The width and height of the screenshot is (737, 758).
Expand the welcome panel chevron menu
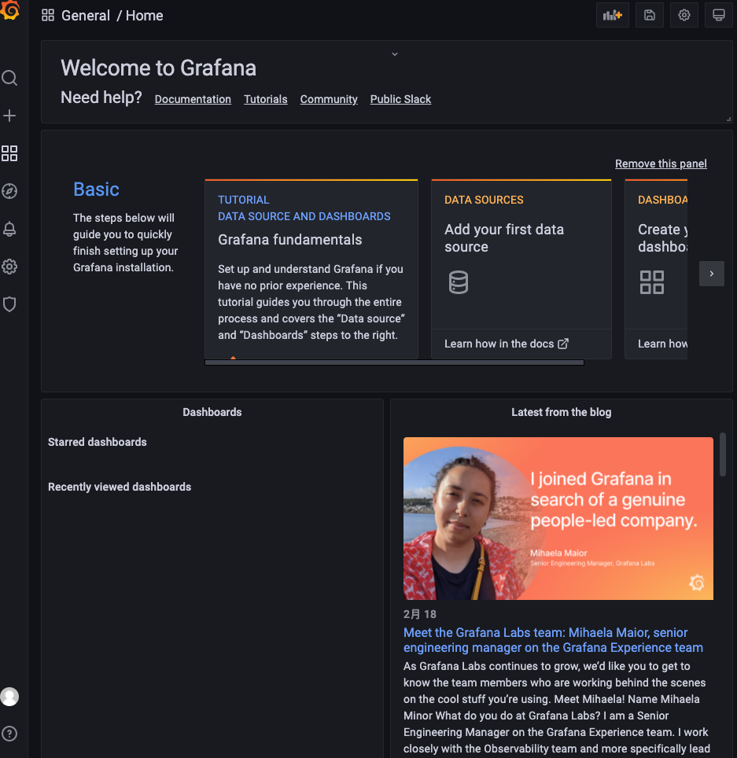(x=395, y=54)
